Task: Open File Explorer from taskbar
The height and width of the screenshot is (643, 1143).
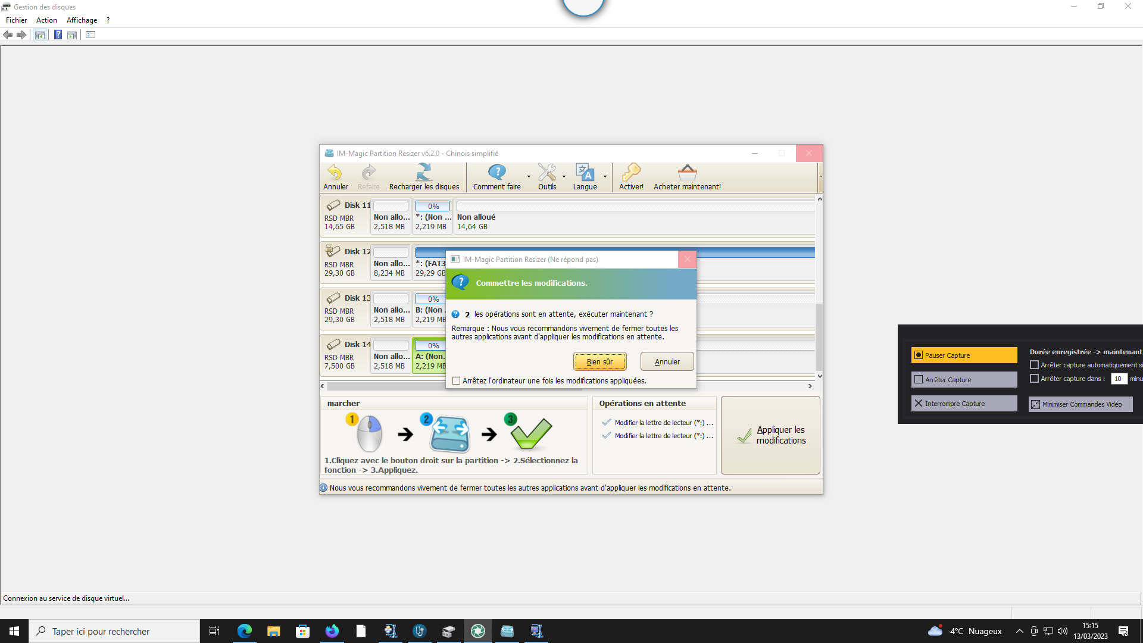Action: click(x=273, y=631)
